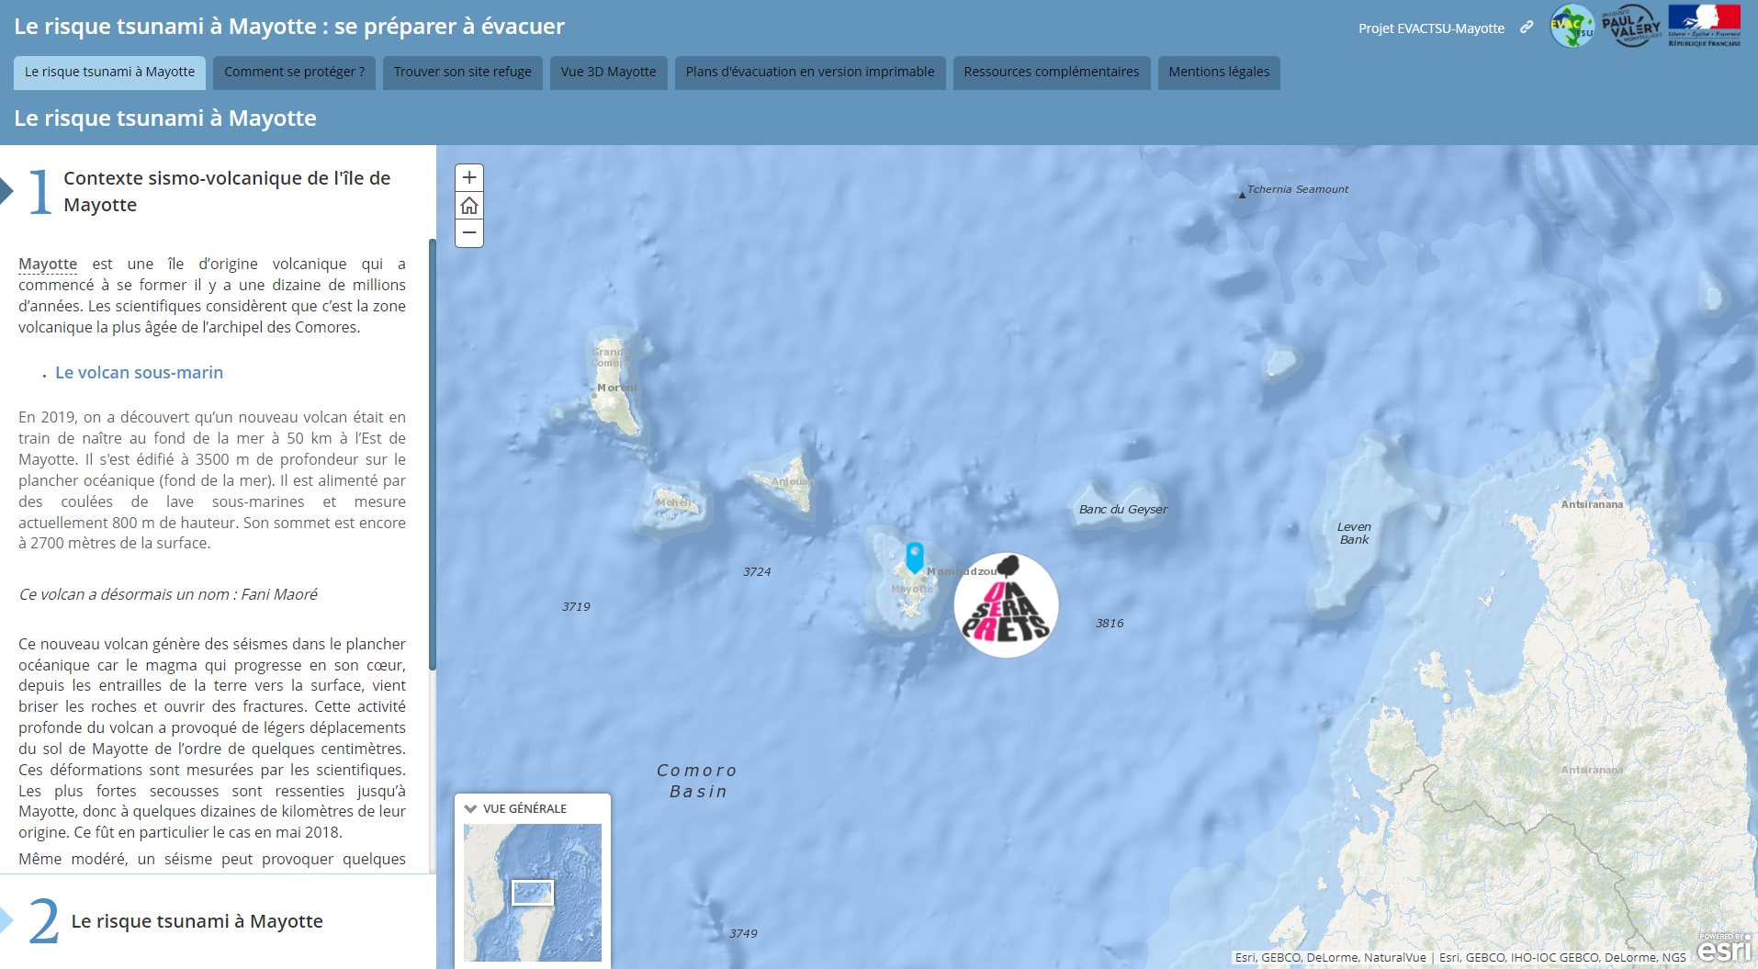The image size is (1758, 969).
Task: Click the overview map thumbnail
Action: pos(533,893)
